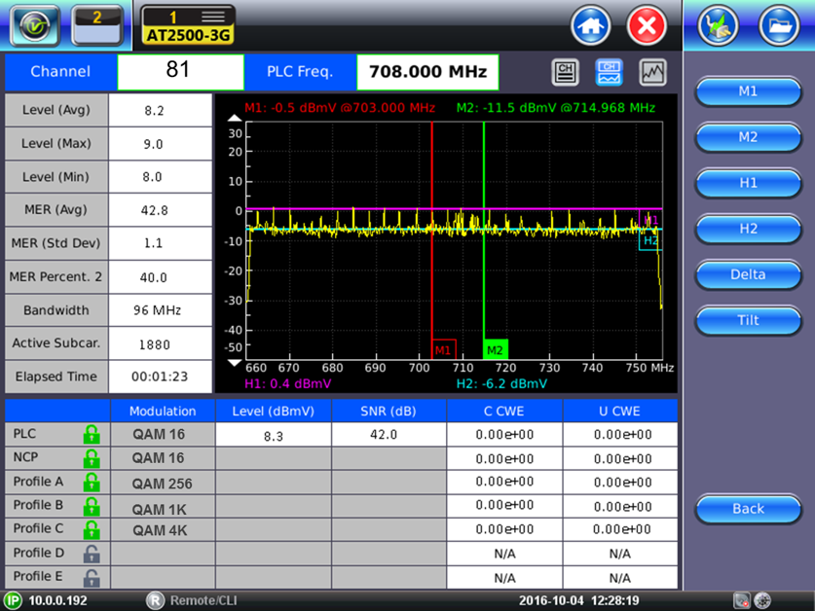Switch to the AT2500-3G tab
Viewport: 815px width, 611px height.
[187, 25]
